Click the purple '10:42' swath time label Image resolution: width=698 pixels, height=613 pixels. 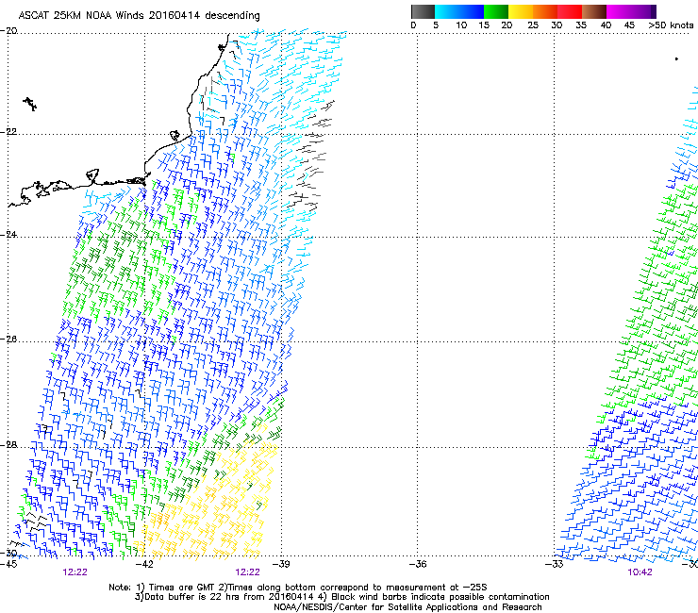[x=640, y=572]
